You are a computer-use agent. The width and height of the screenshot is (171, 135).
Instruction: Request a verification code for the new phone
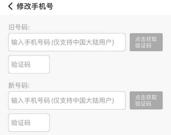click(146, 100)
